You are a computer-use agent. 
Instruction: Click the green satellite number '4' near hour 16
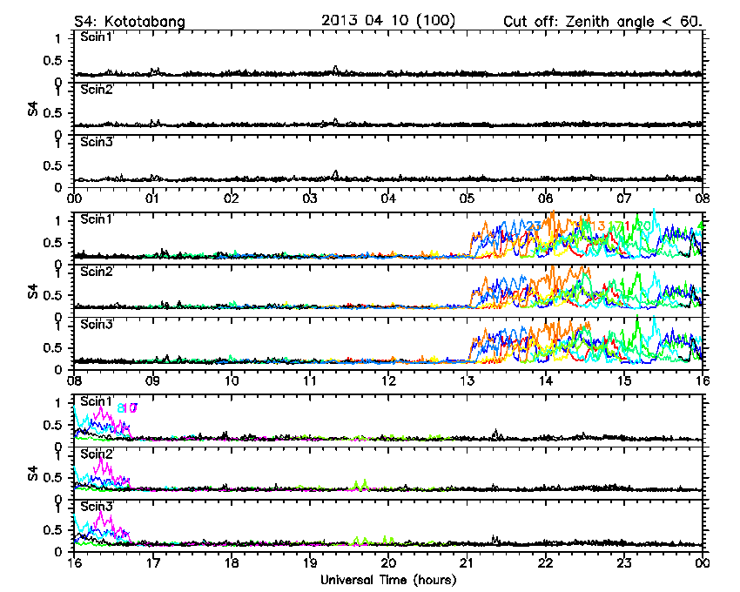pyautogui.click(x=701, y=226)
